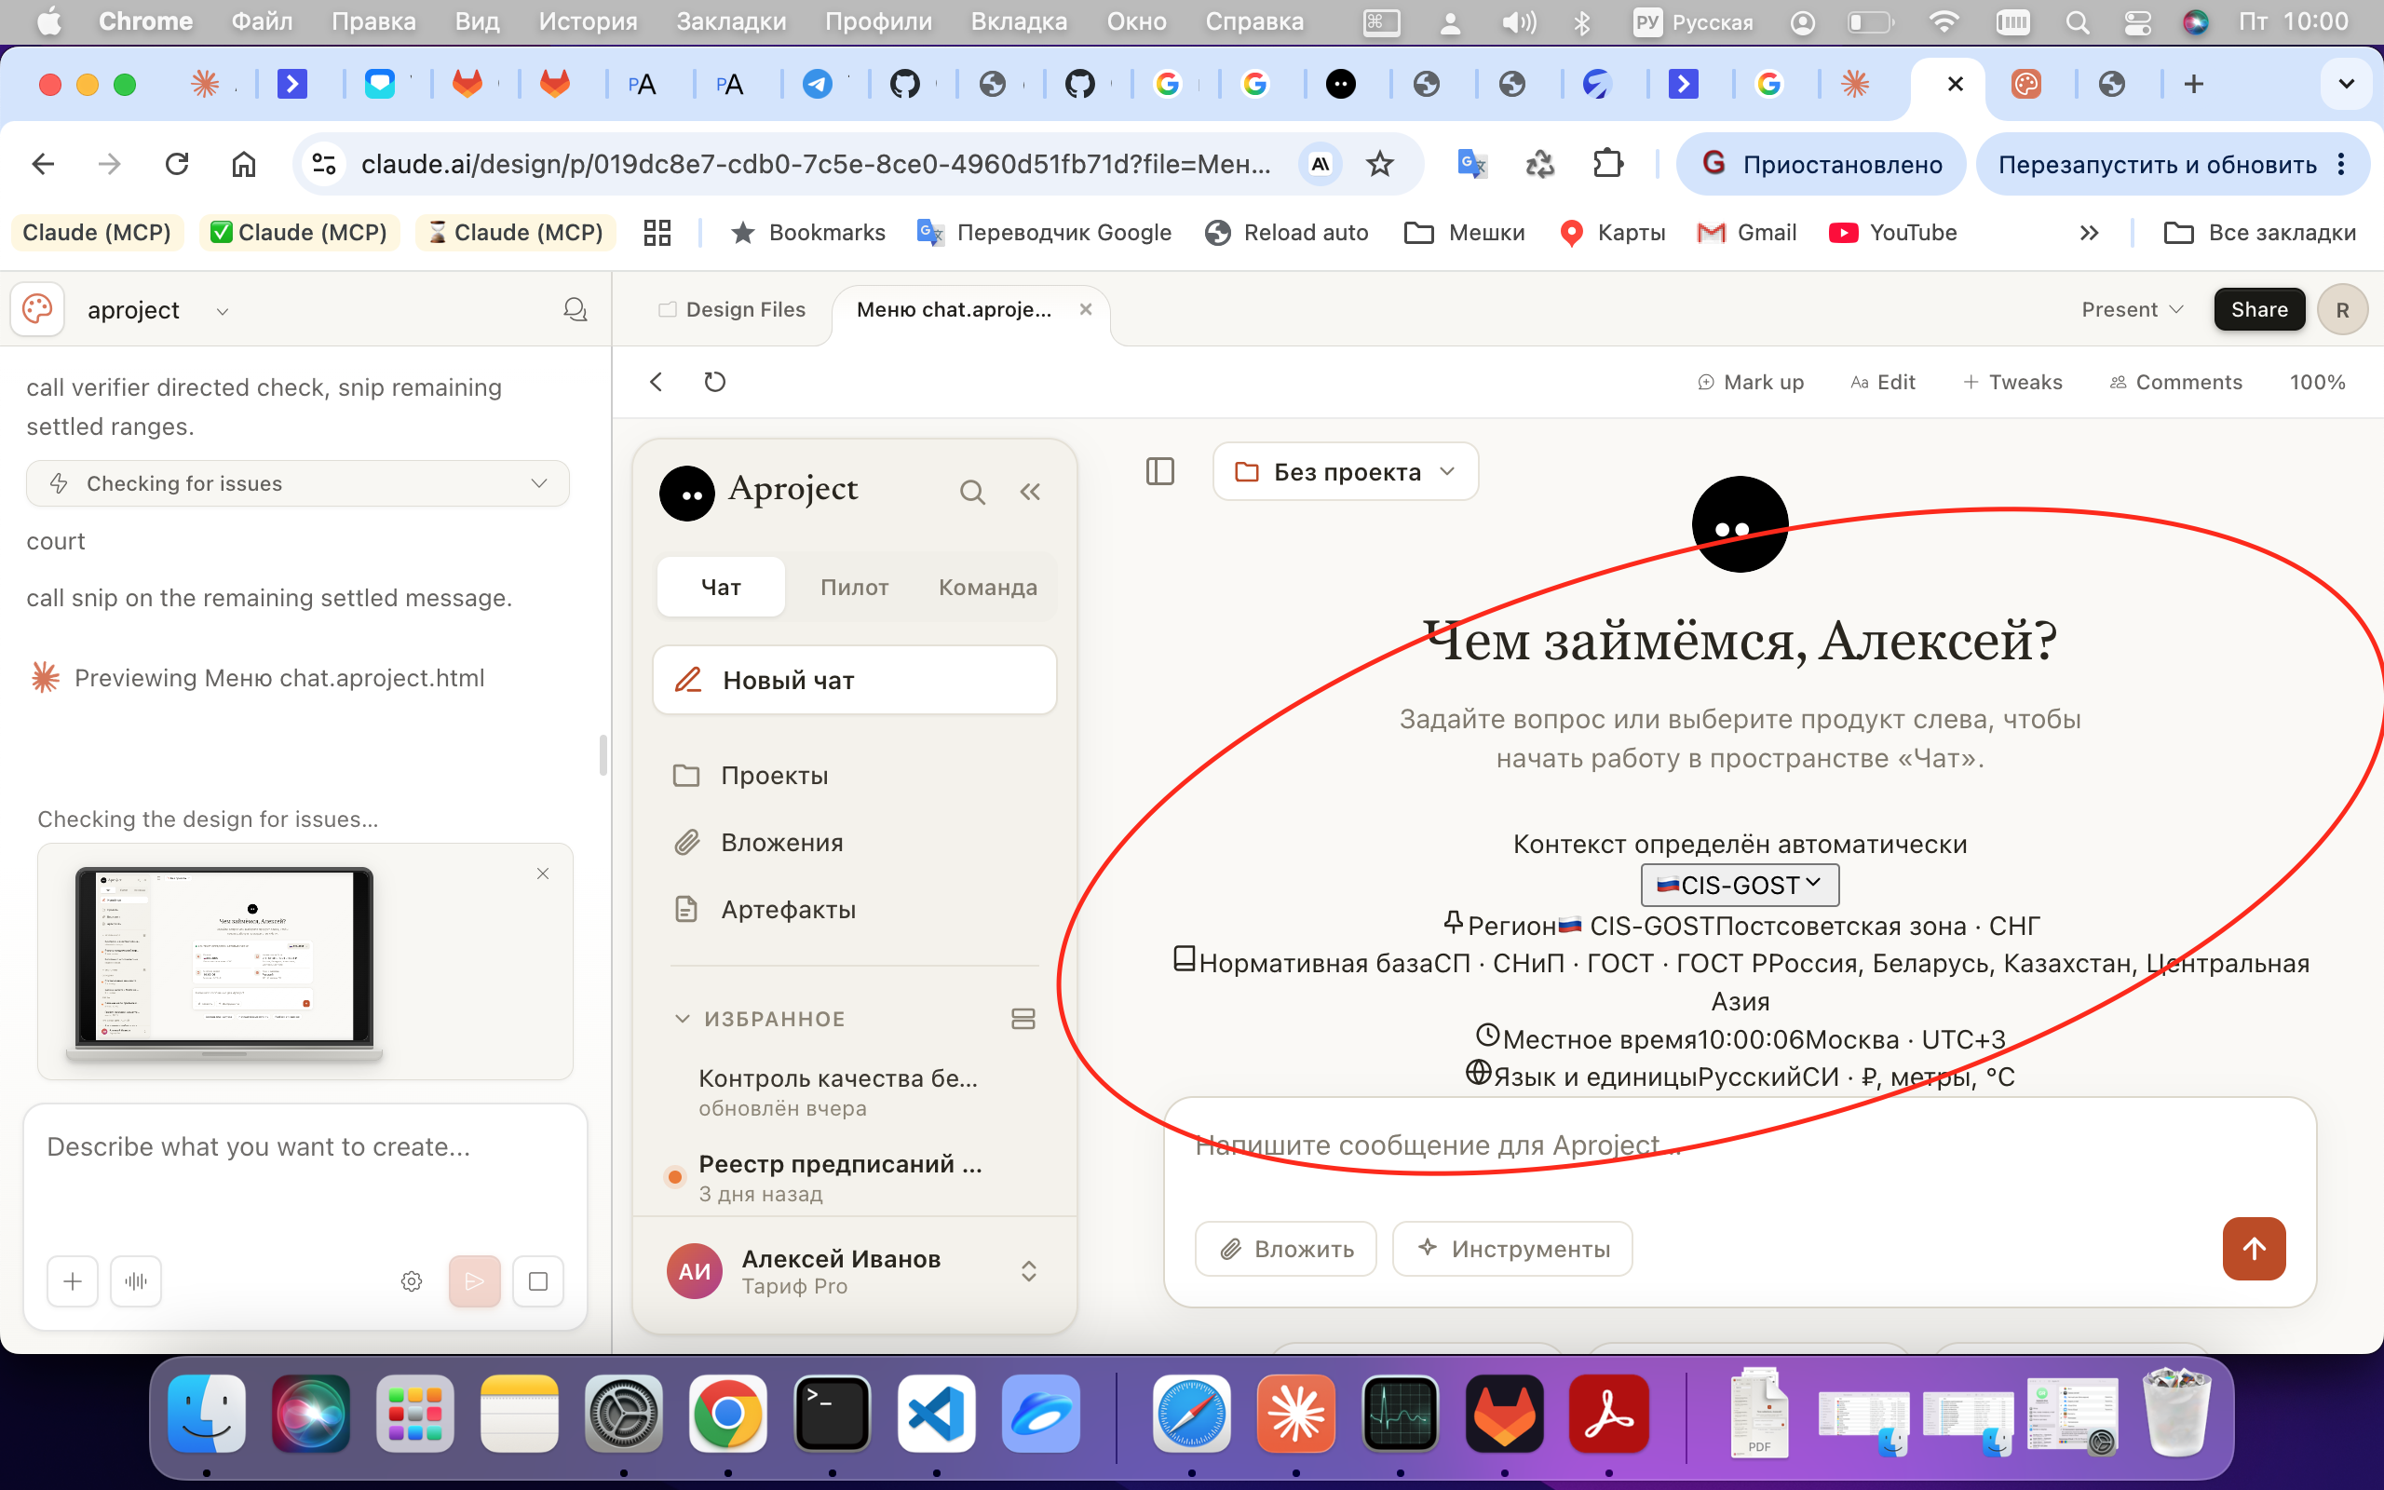Open the Артефакты sidebar item
The image size is (2384, 1490).
click(854, 910)
